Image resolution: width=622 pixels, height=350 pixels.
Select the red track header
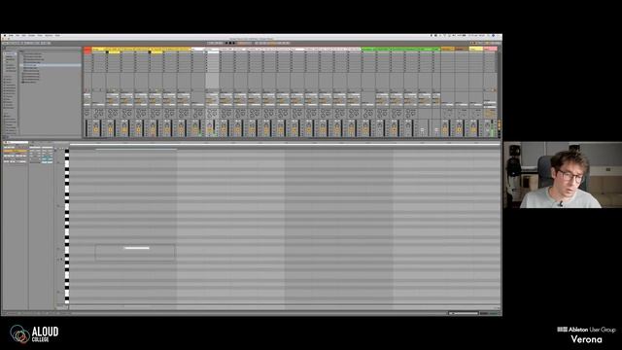[x=87, y=50]
